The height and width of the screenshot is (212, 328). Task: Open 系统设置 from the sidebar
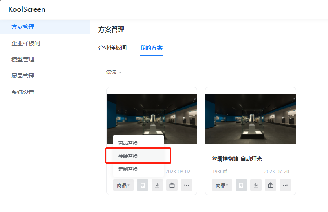pos(23,92)
